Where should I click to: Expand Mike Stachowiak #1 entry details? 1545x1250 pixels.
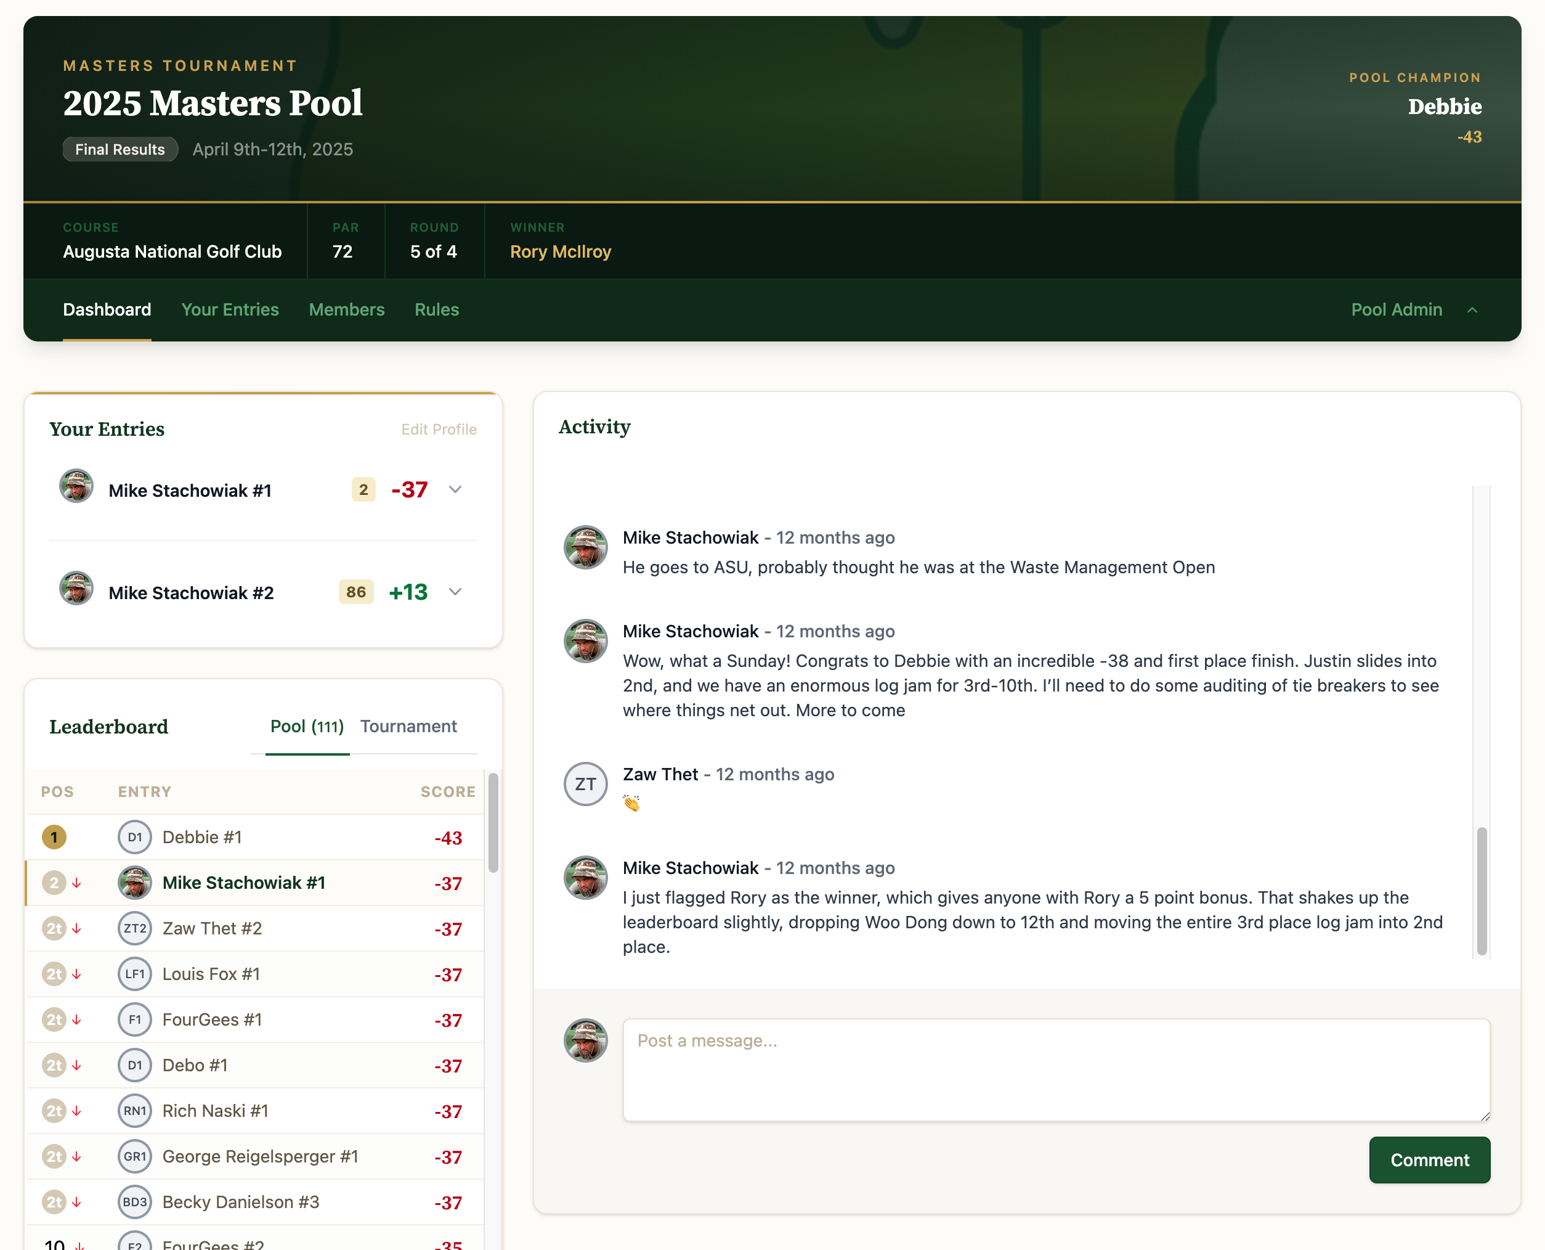click(455, 489)
